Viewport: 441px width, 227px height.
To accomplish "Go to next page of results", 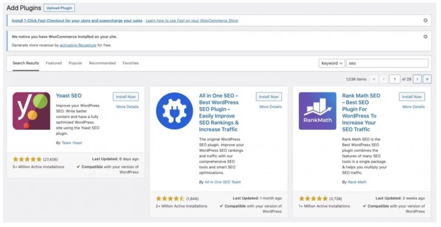I will coord(417,79).
